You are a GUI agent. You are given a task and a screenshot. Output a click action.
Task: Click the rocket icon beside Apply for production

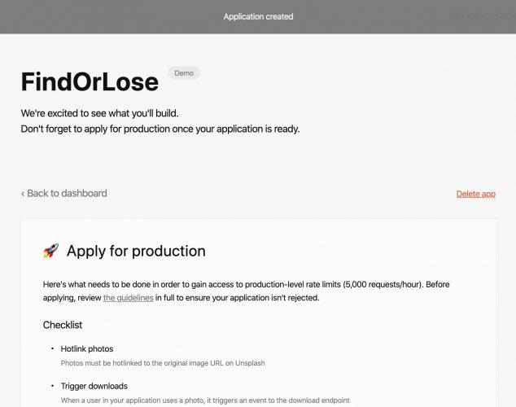pyautogui.click(x=50, y=252)
